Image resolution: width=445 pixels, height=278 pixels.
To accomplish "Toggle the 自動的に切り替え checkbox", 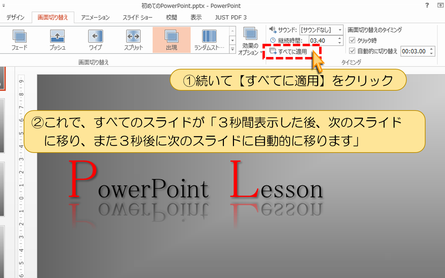I will pos(352,51).
